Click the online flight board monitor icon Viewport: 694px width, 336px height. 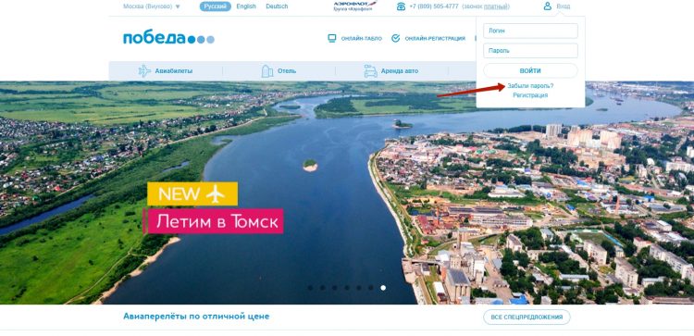pyautogui.click(x=332, y=39)
